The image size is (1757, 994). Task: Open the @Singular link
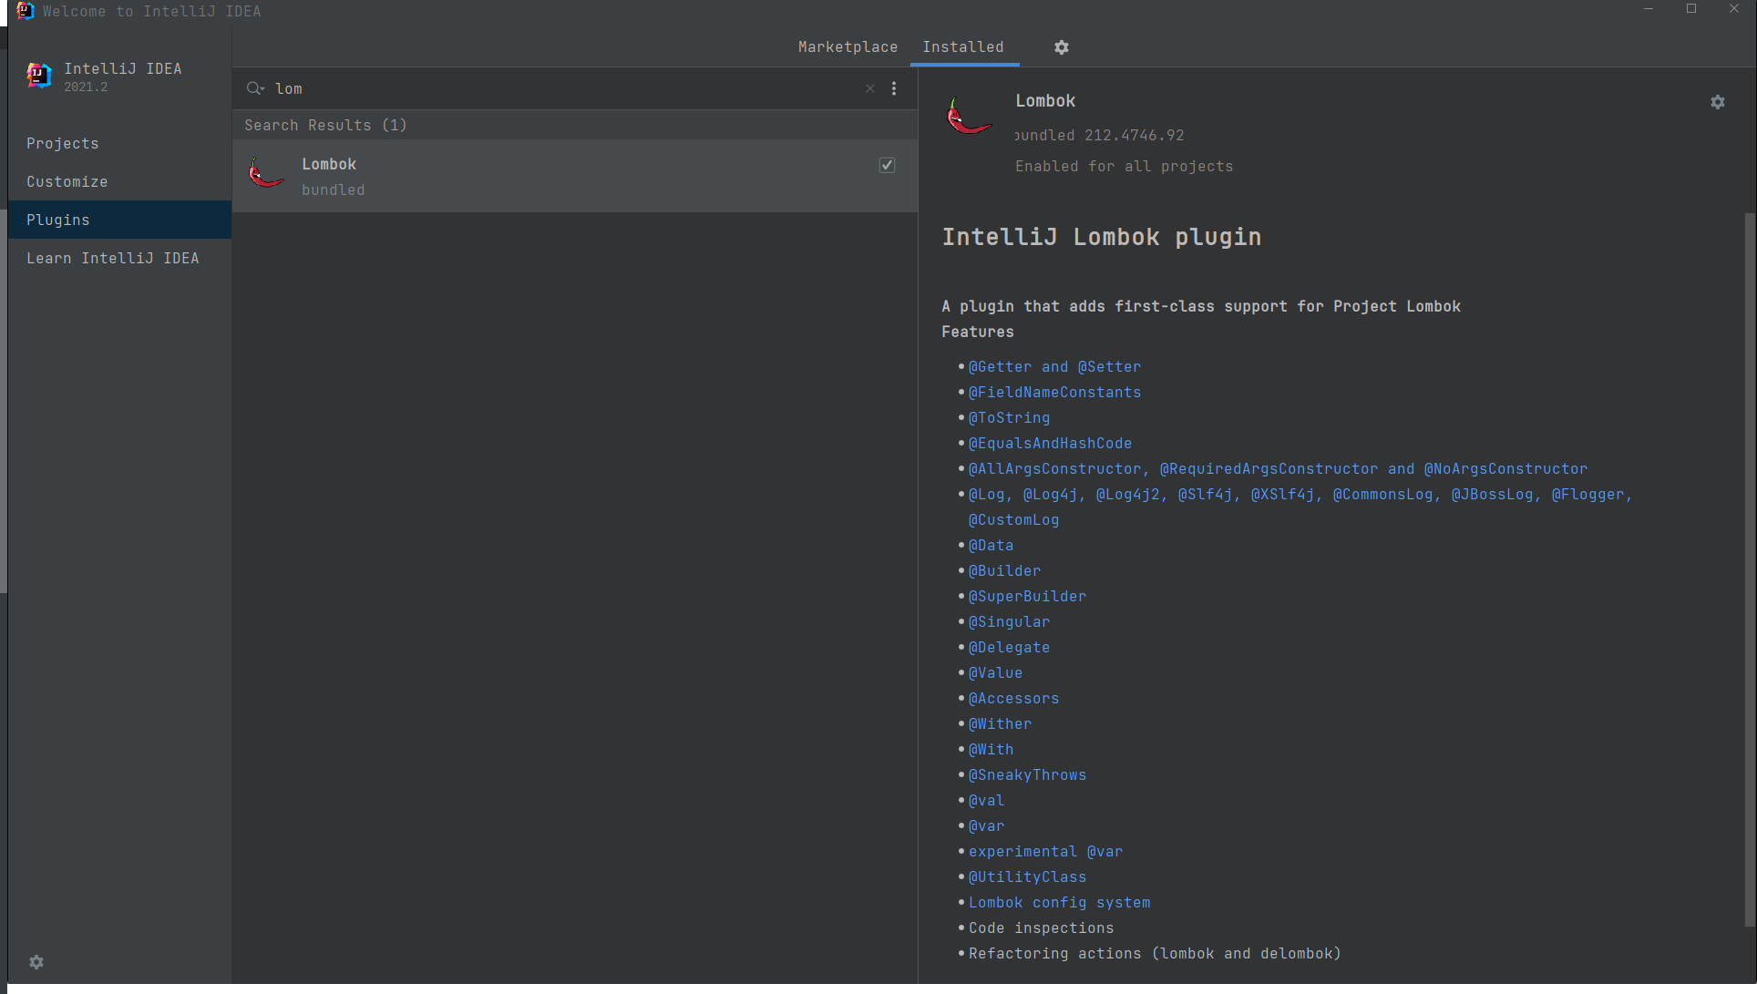1009,621
